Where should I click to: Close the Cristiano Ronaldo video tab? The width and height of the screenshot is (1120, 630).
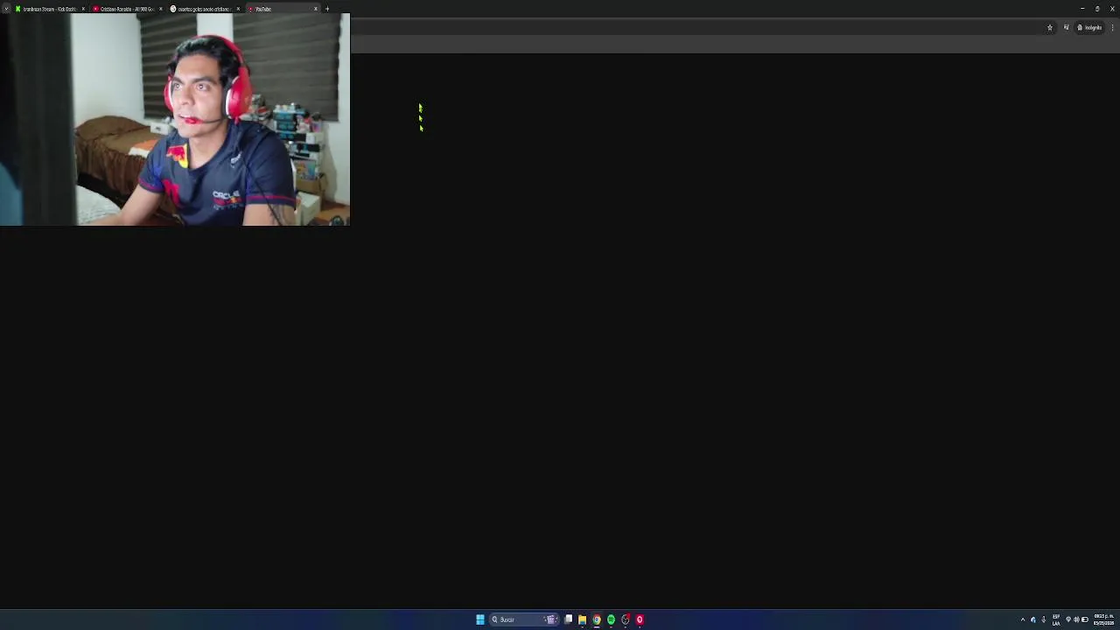click(161, 9)
